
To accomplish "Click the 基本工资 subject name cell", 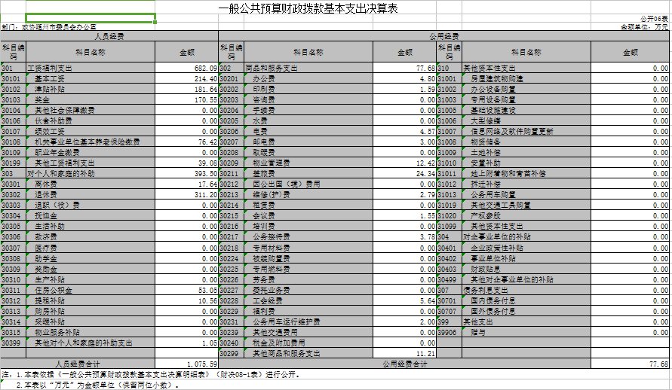I will [90, 78].
